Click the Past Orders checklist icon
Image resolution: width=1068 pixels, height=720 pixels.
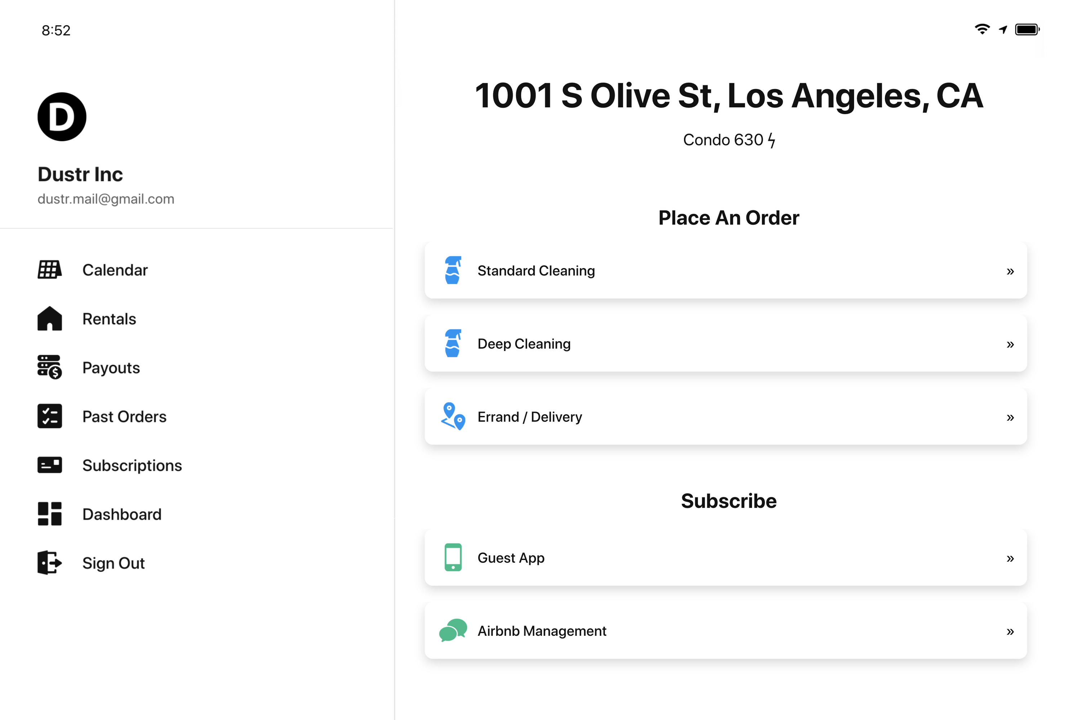(x=50, y=416)
